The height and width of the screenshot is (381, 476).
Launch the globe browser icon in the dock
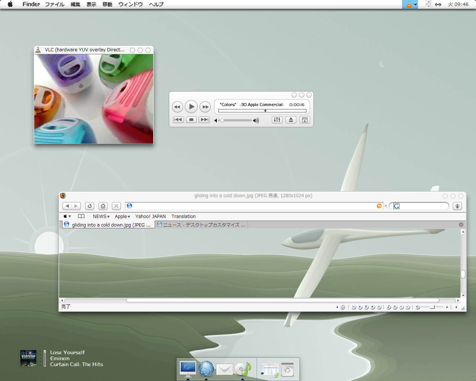[x=206, y=369]
